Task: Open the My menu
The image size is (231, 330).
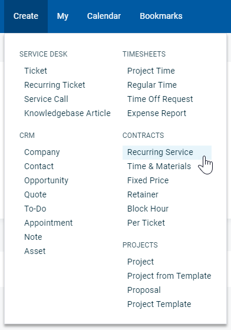Action: coord(62,16)
